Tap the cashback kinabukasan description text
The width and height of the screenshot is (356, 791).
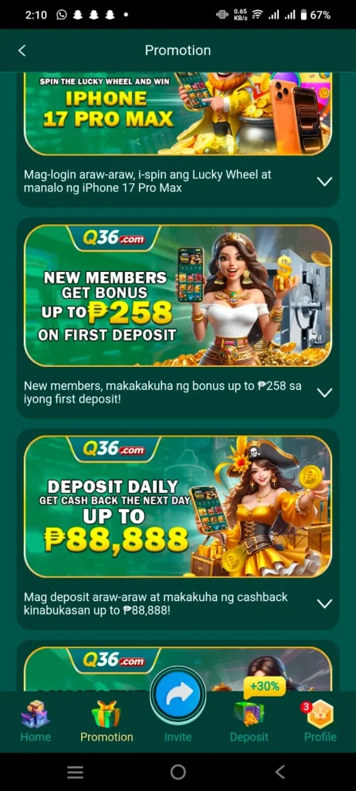[x=156, y=603]
